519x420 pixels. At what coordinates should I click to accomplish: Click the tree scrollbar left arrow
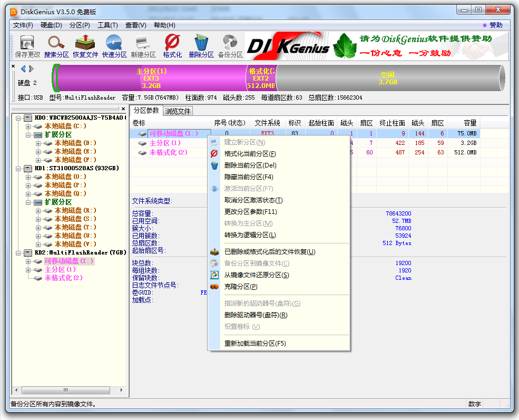coord(16,390)
